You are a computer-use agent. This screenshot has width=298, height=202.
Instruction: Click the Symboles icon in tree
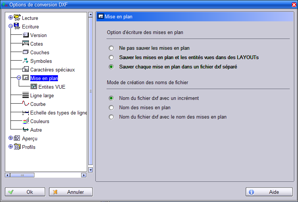pyautogui.click(x=25, y=61)
